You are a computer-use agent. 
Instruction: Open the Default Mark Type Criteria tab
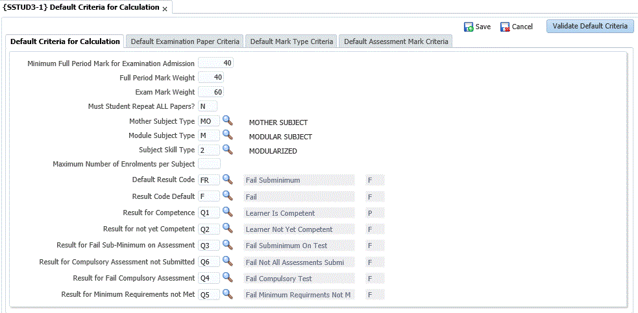291,41
